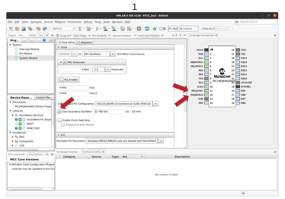Open the microchipDIRECT shopping cart icon
This screenshot has width=285, height=199.
155,29
